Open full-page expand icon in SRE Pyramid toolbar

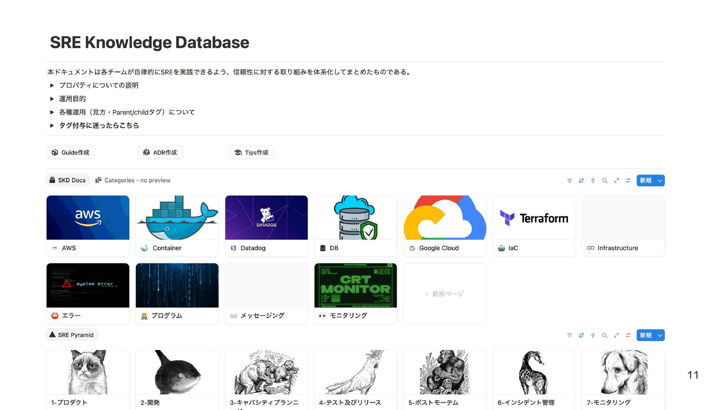(617, 335)
